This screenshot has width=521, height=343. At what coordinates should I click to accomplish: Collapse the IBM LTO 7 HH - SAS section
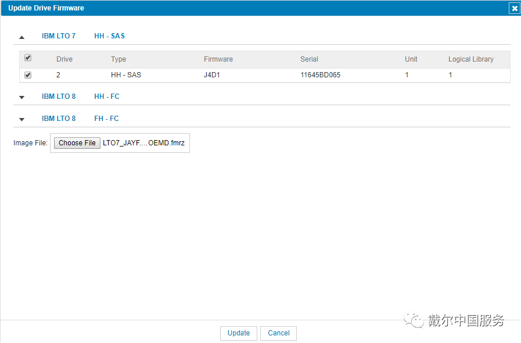[22, 37]
